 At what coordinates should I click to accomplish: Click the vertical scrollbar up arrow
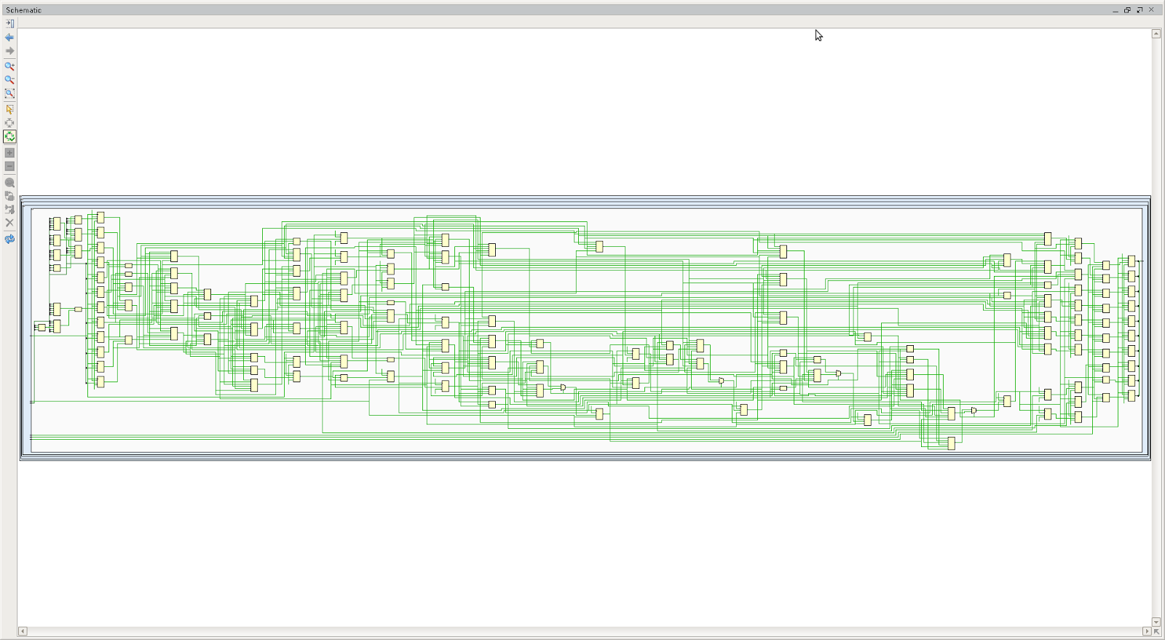click(1156, 34)
